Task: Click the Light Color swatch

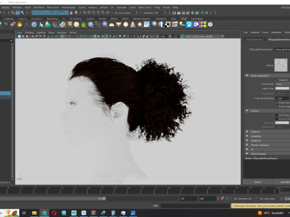Action: point(282,89)
